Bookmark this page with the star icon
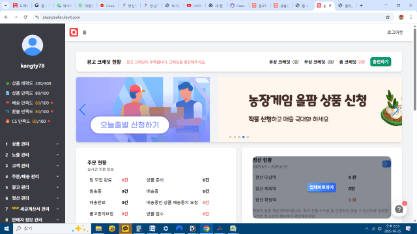The width and height of the screenshot is (417, 234). pos(388,18)
